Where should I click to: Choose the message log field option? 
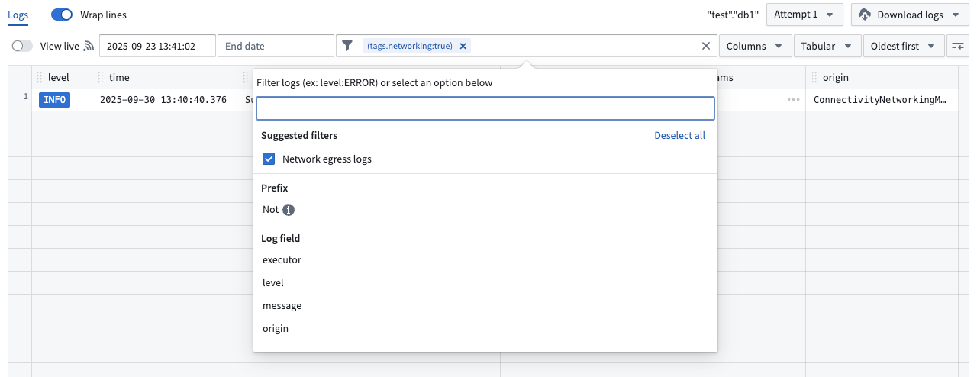tap(282, 306)
